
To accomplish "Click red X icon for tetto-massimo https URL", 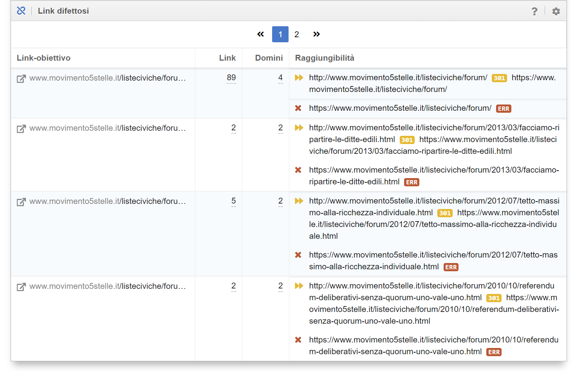I will pos(298,255).
